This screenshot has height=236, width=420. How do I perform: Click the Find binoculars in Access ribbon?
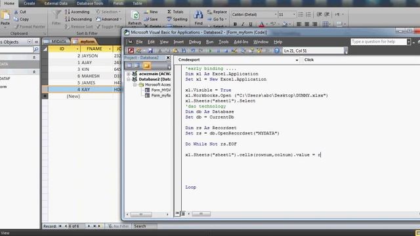tap(198, 15)
